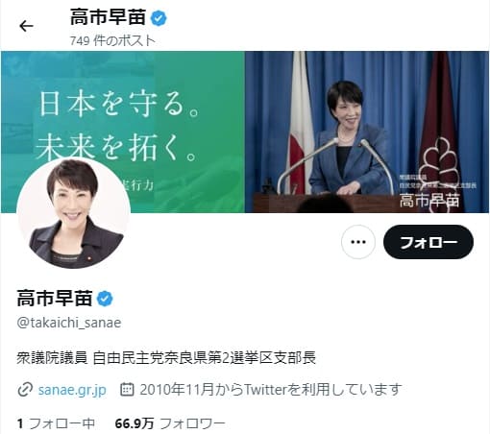Open the three-dot more options menu
490x434 pixels.
point(358,242)
